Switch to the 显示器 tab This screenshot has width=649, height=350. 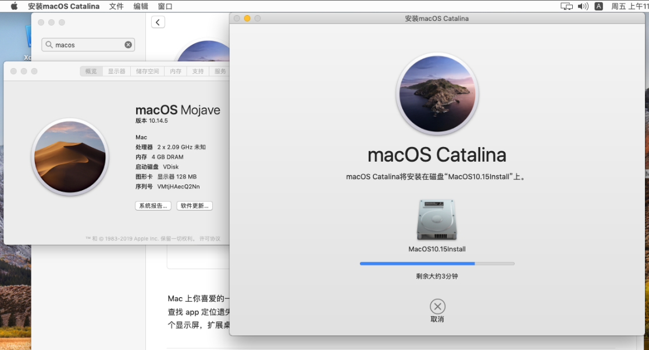[x=117, y=71]
